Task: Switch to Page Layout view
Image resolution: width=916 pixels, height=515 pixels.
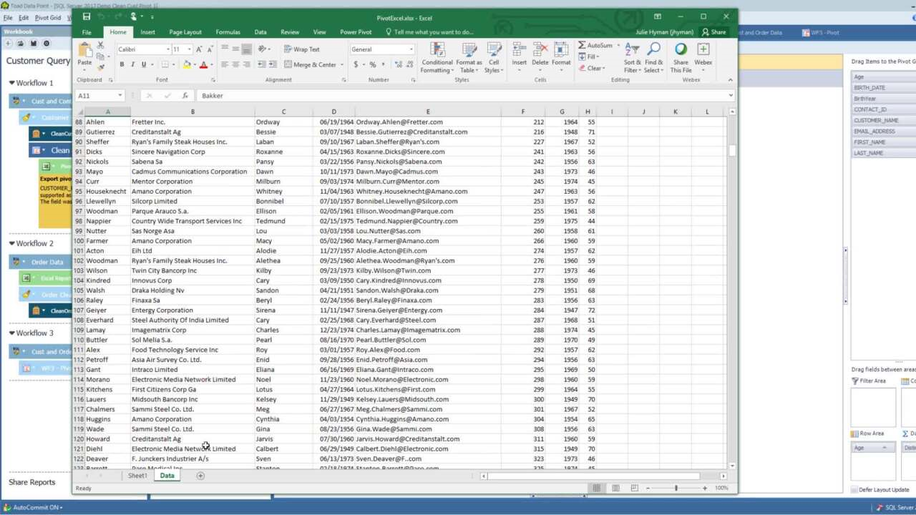Action: [615, 488]
